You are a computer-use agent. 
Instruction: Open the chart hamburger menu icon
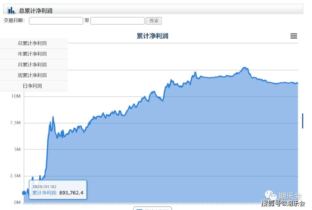tap(294, 36)
